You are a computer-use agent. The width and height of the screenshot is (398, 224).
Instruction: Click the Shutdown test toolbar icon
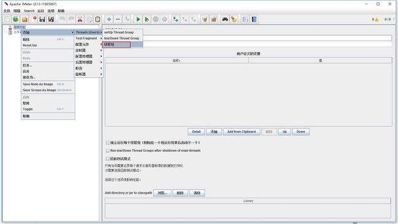pos(165,20)
